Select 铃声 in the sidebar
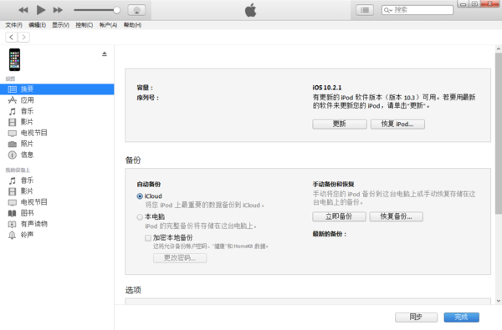The image size is (502, 330). (57, 235)
